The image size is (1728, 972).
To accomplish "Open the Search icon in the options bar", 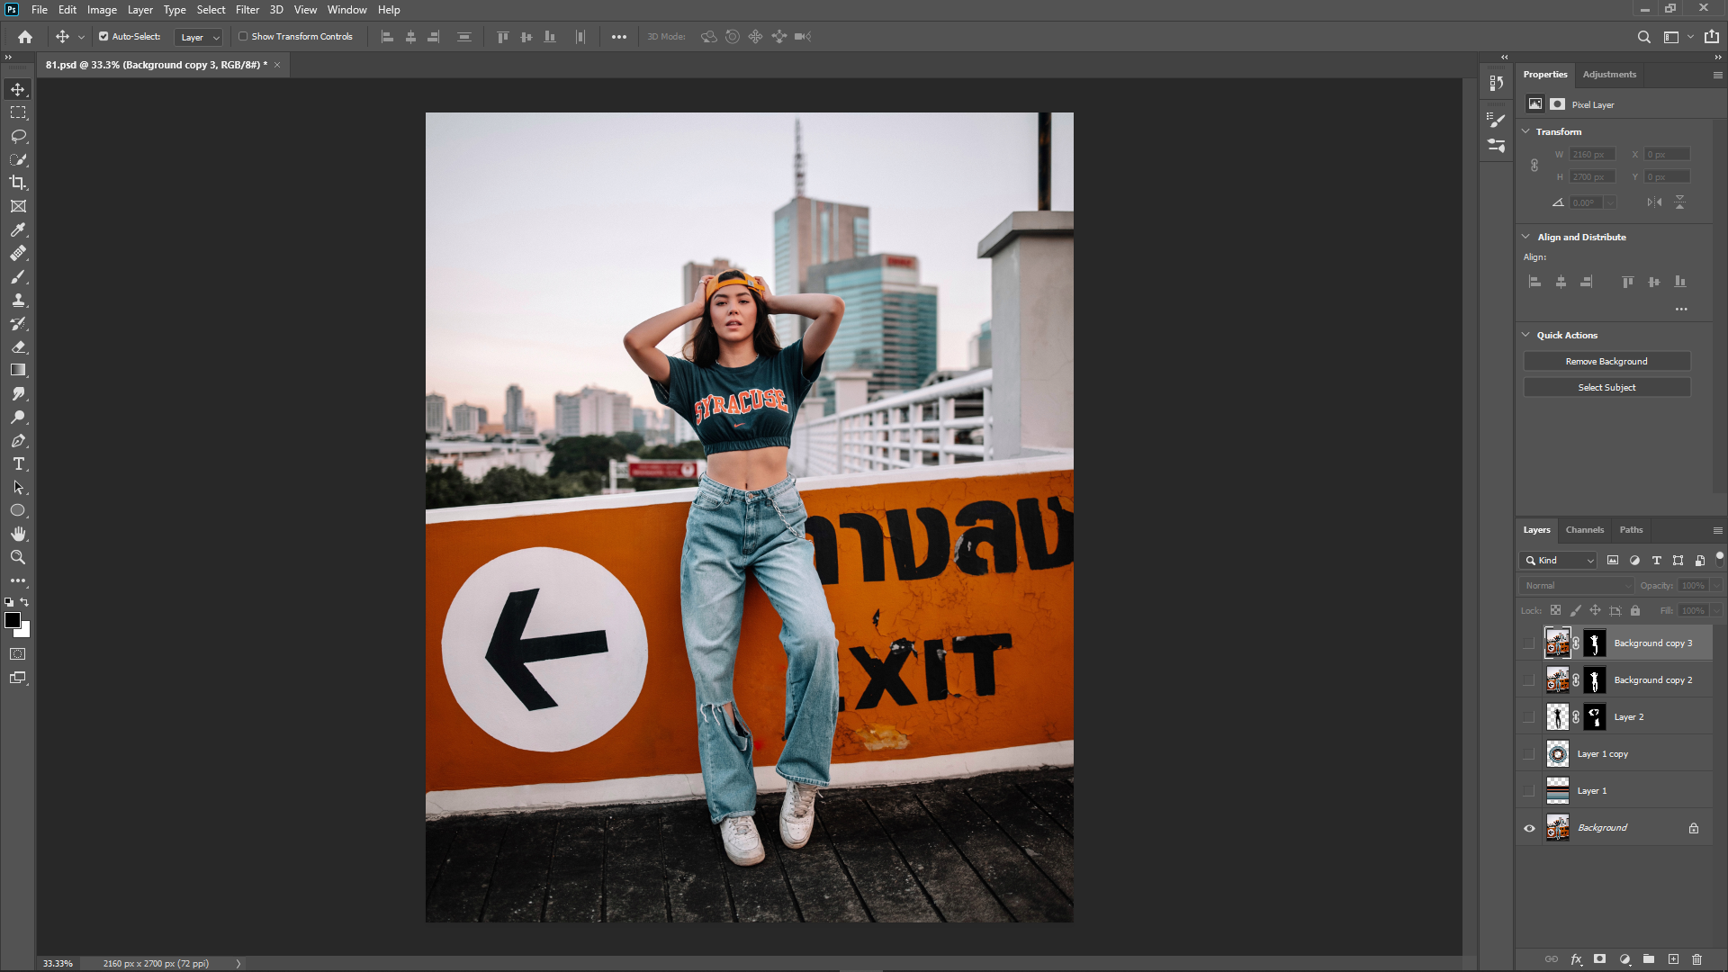I will [1644, 37].
